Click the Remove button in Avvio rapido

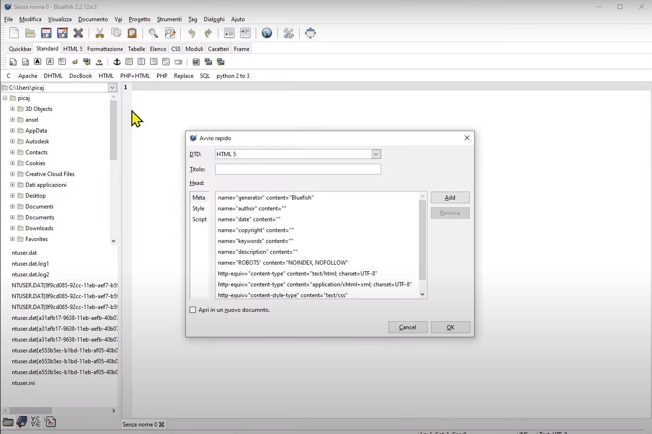pyautogui.click(x=450, y=213)
